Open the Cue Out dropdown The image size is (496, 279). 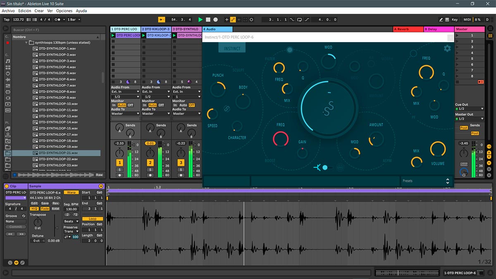point(470,109)
